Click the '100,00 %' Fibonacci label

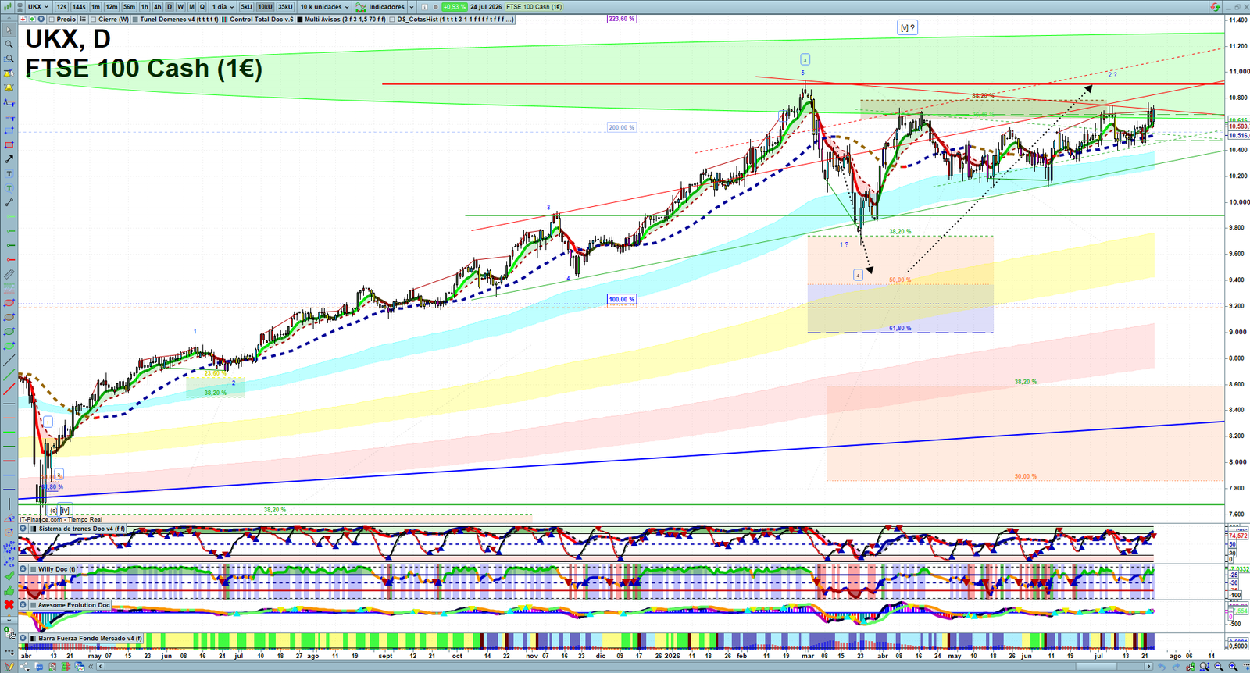tap(622, 299)
